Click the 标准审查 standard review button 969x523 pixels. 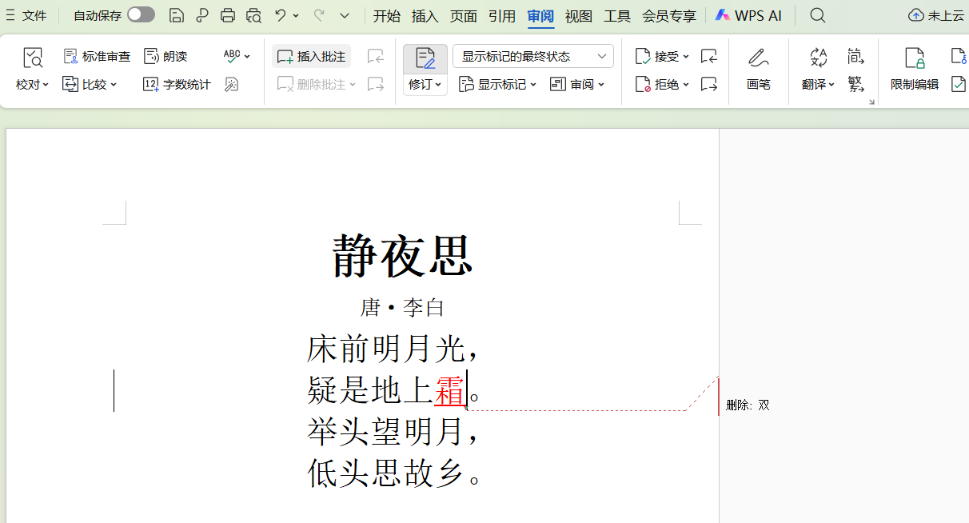97,56
